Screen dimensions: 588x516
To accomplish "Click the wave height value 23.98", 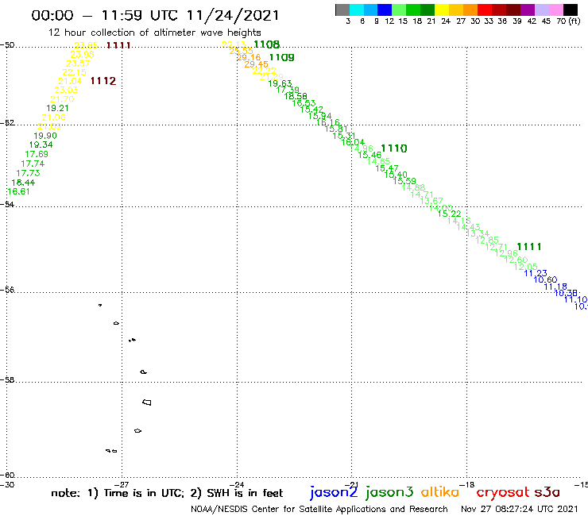I will pyautogui.click(x=82, y=55).
